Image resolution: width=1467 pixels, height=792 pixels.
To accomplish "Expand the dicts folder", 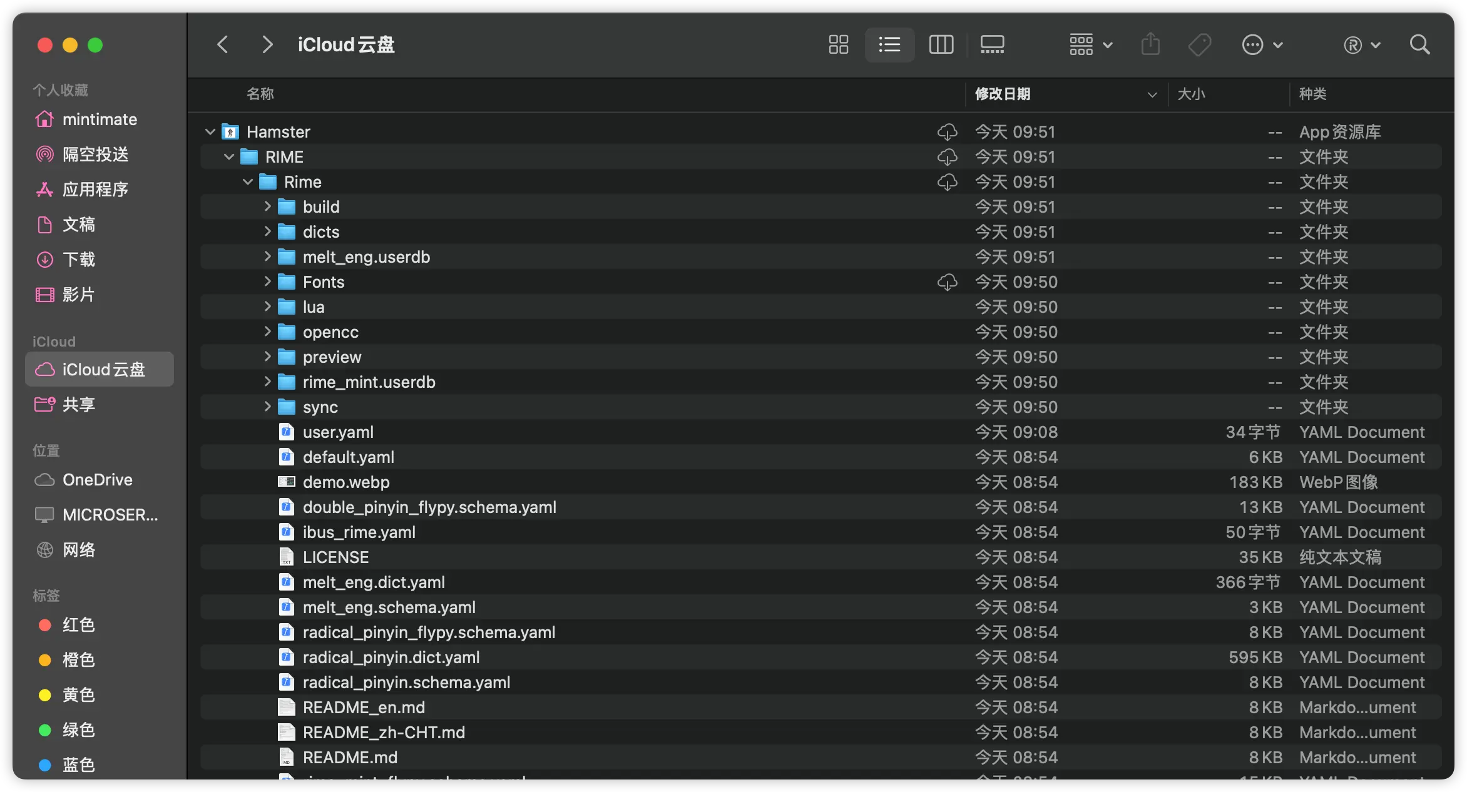I will [267, 231].
